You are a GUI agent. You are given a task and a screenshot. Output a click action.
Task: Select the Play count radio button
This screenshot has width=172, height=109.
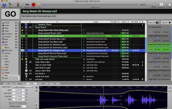pyautogui.click(x=11, y=106)
